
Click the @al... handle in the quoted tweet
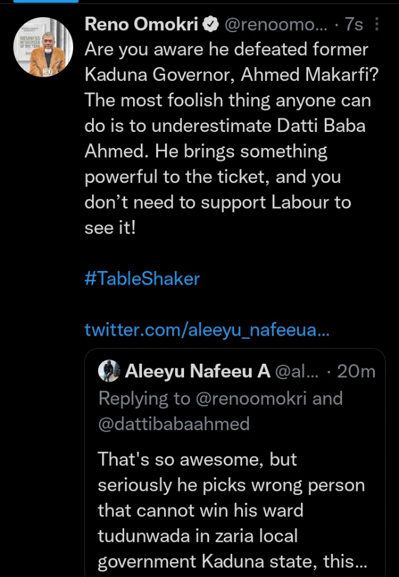(x=297, y=371)
